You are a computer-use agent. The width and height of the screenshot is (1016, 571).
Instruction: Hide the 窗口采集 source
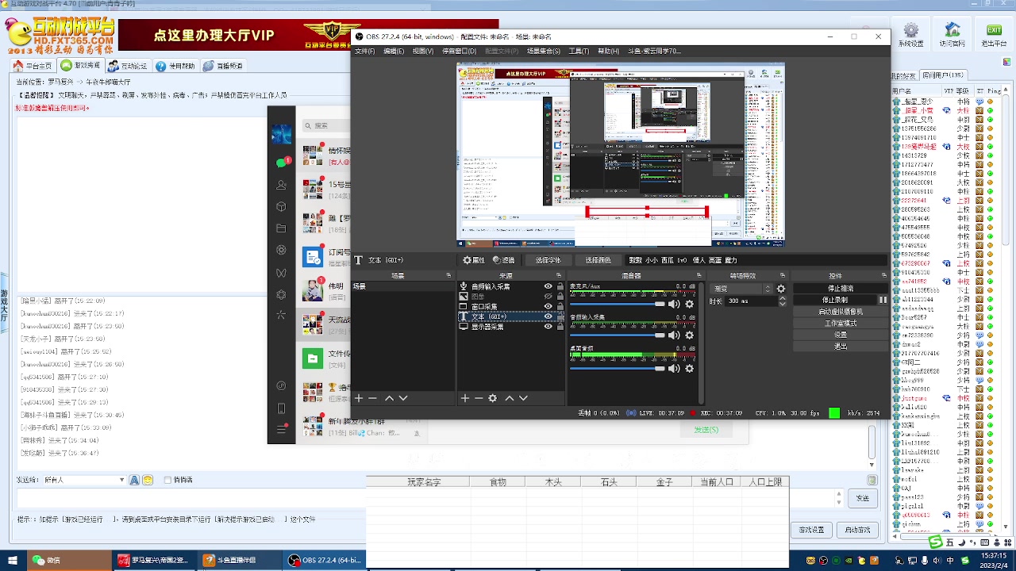548,306
